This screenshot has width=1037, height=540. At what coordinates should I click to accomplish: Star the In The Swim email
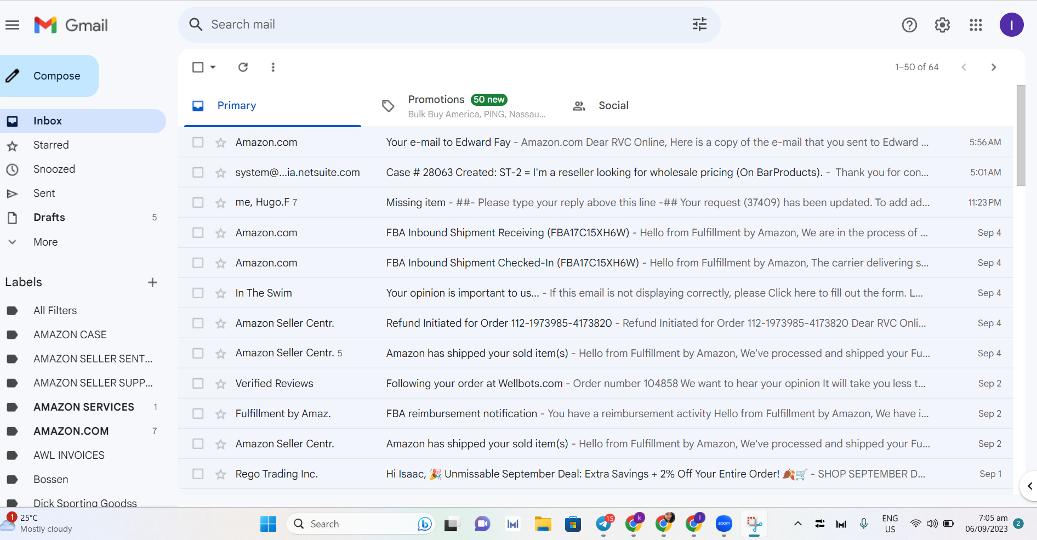(x=221, y=293)
